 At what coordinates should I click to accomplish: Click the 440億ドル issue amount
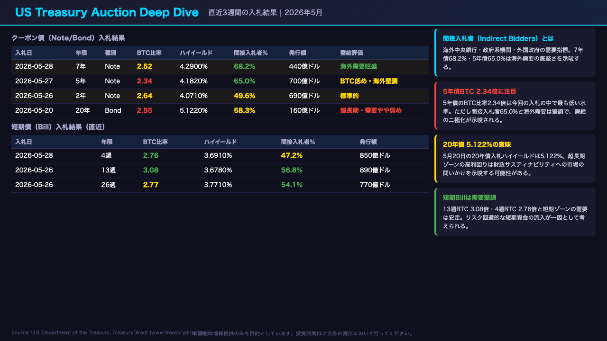304,66
